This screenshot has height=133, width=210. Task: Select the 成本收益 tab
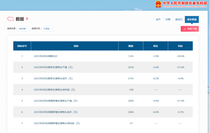(192, 19)
